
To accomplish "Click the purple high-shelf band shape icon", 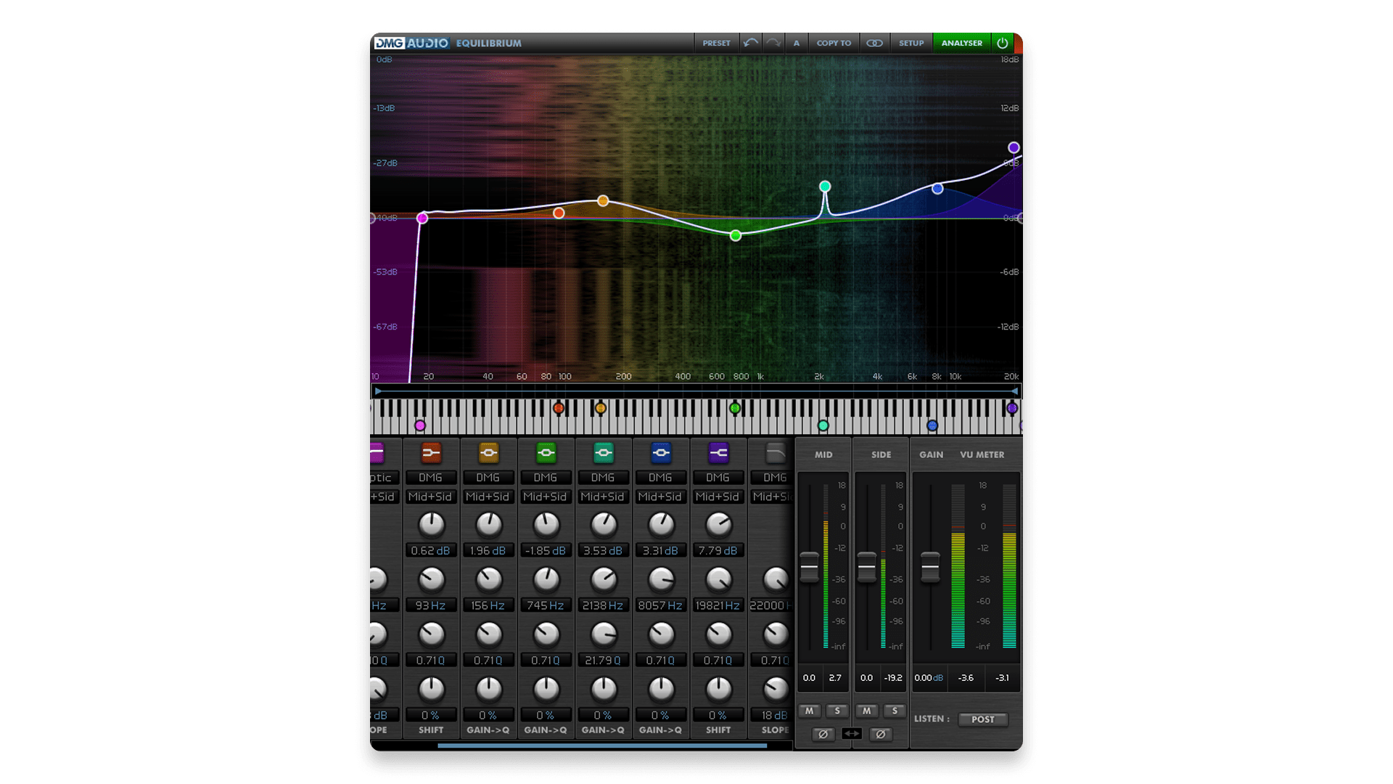I will [x=718, y=453].
